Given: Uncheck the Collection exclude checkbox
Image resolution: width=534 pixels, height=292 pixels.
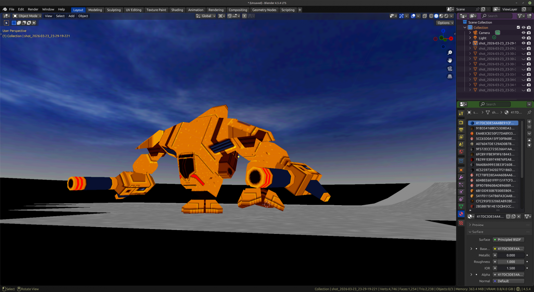Looking at the screenshot, I should [x=518, y=28].
